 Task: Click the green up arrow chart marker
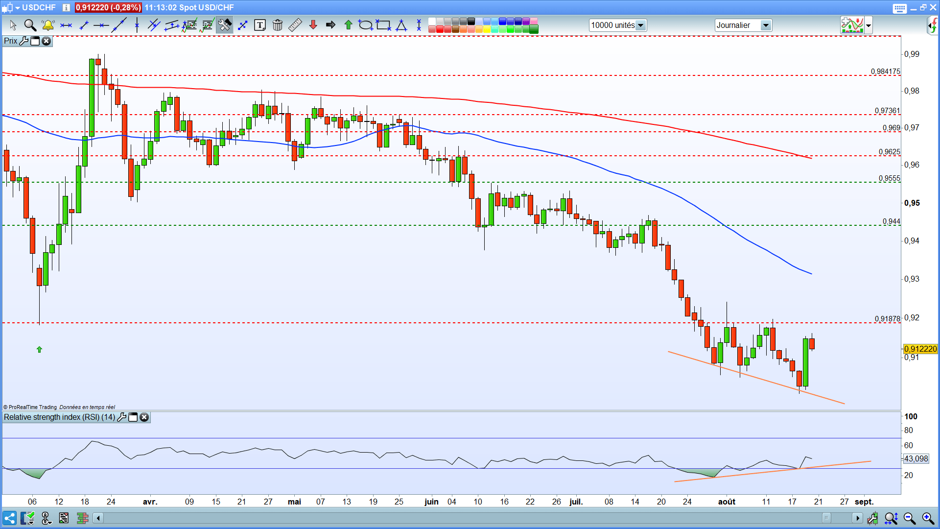coord(39,350)
